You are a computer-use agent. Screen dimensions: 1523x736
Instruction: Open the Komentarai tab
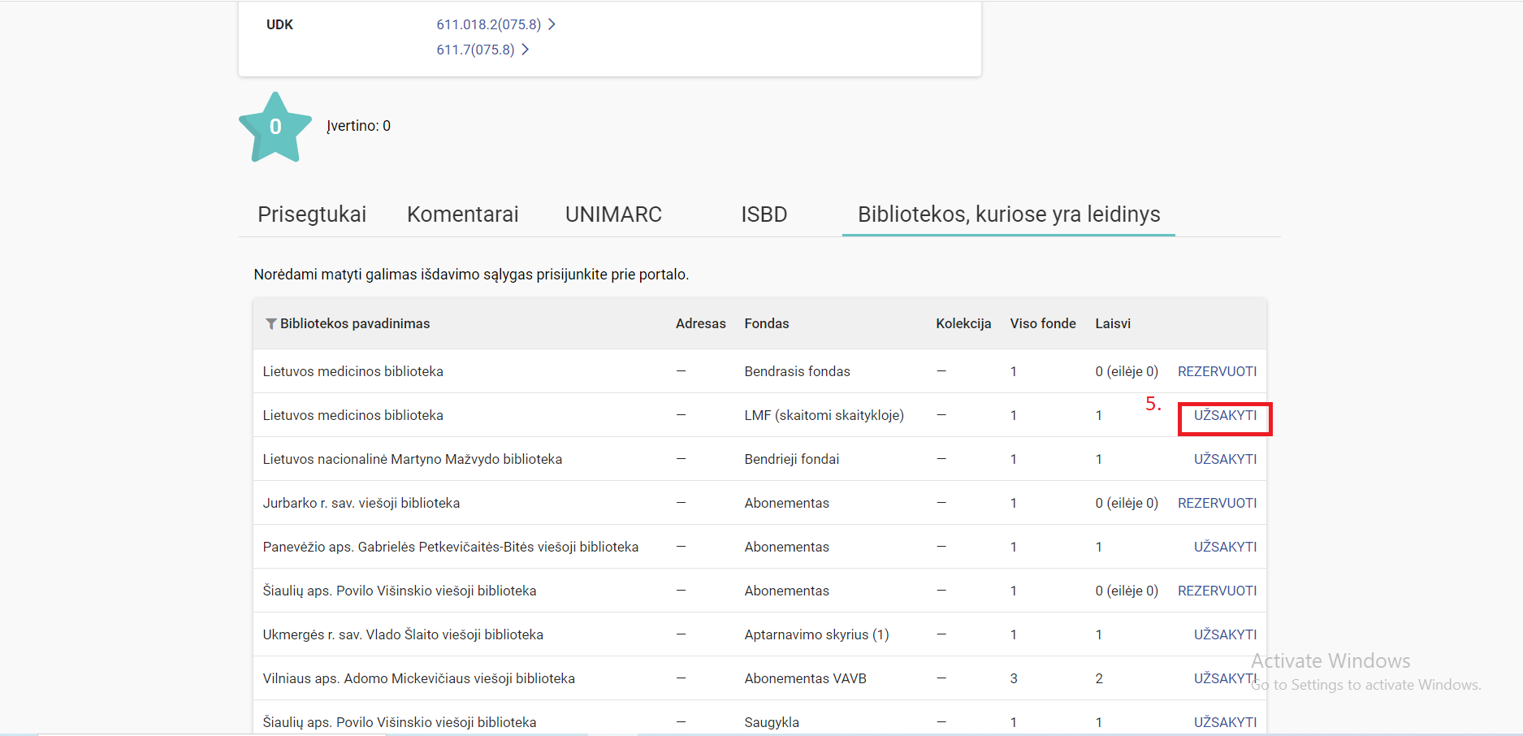[x=462, y=214]
